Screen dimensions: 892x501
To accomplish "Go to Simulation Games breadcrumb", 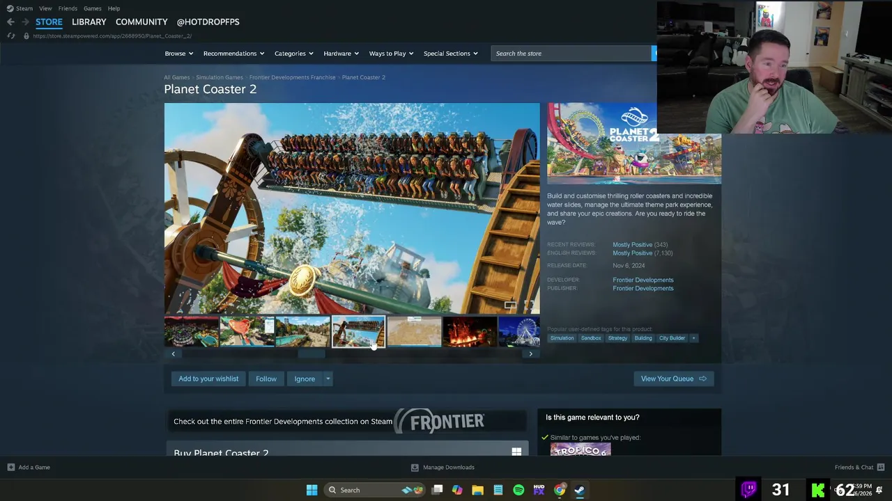I will coord(220,77).
